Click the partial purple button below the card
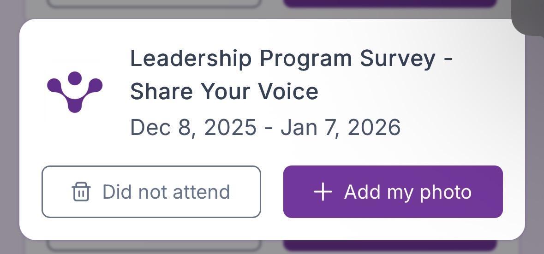Image resolution: width=544 pixels, height=254 pixels. tap(390, 245)
